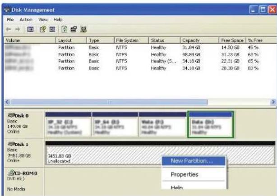Sort by the Capacity column header

[x=199, y=41]
